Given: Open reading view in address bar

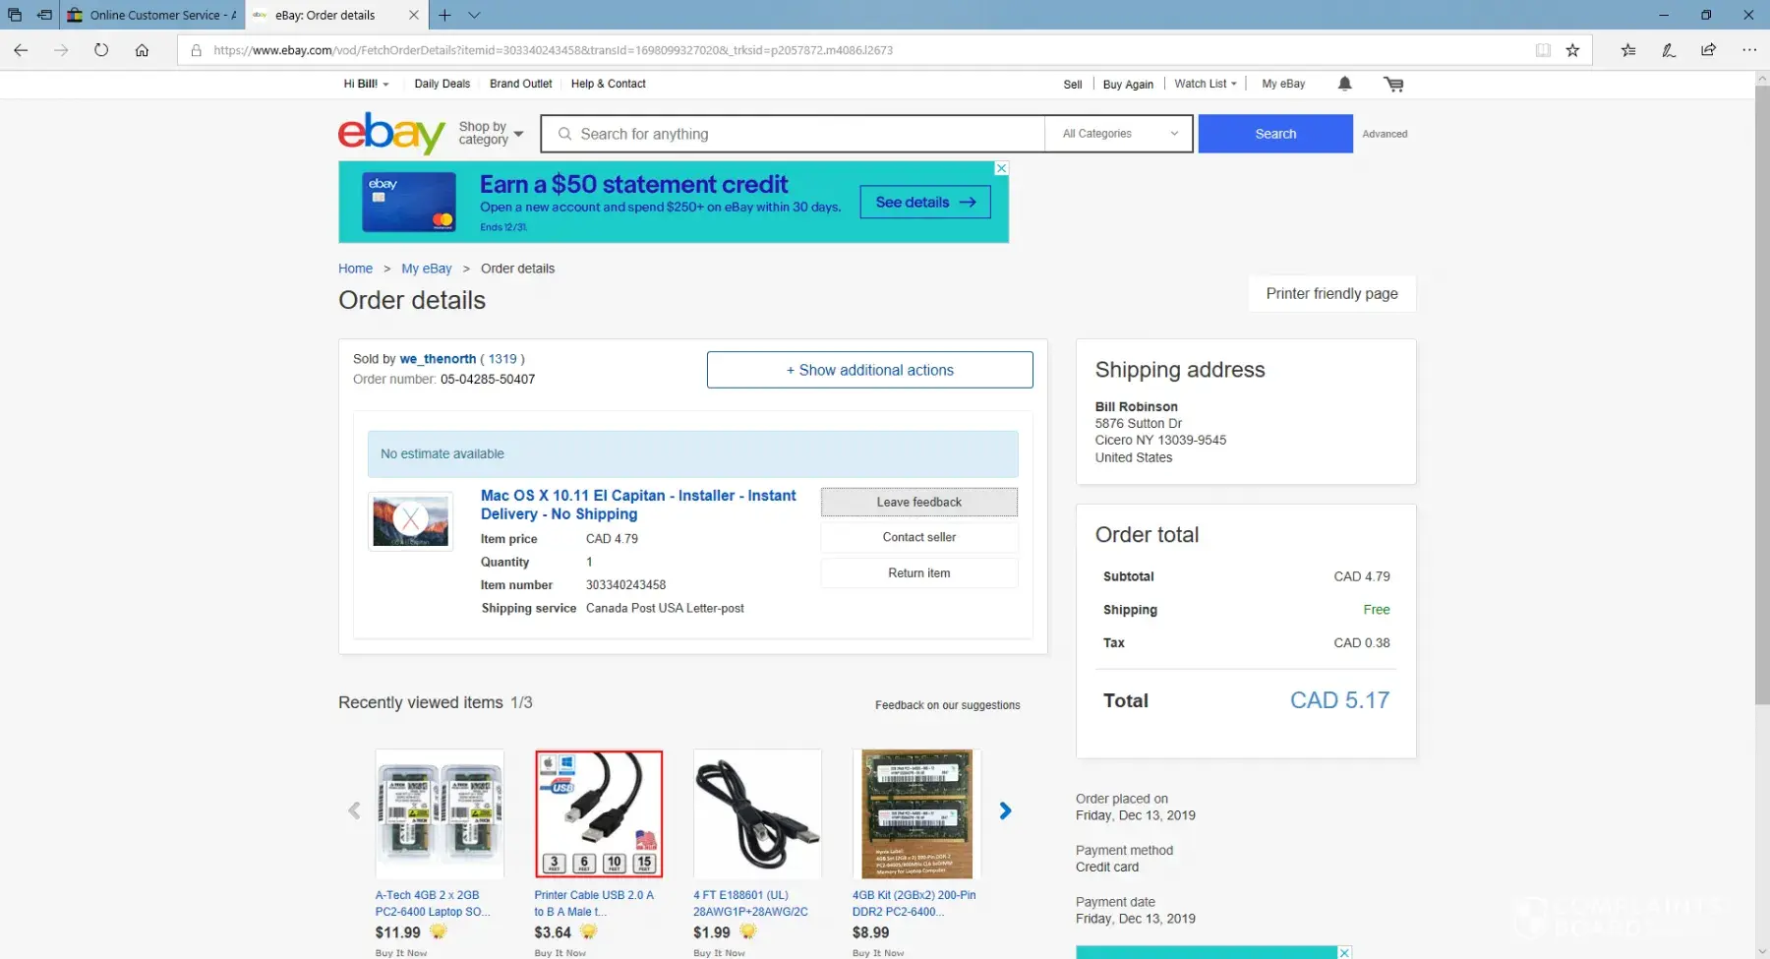Looking at the screenshot, I should coord(1543,50).
